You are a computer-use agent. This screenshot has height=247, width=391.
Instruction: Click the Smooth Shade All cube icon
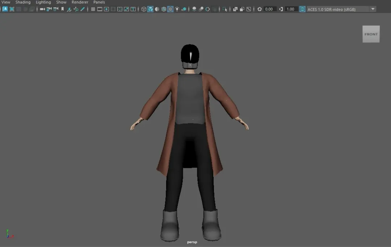click(x=150, y=9)
